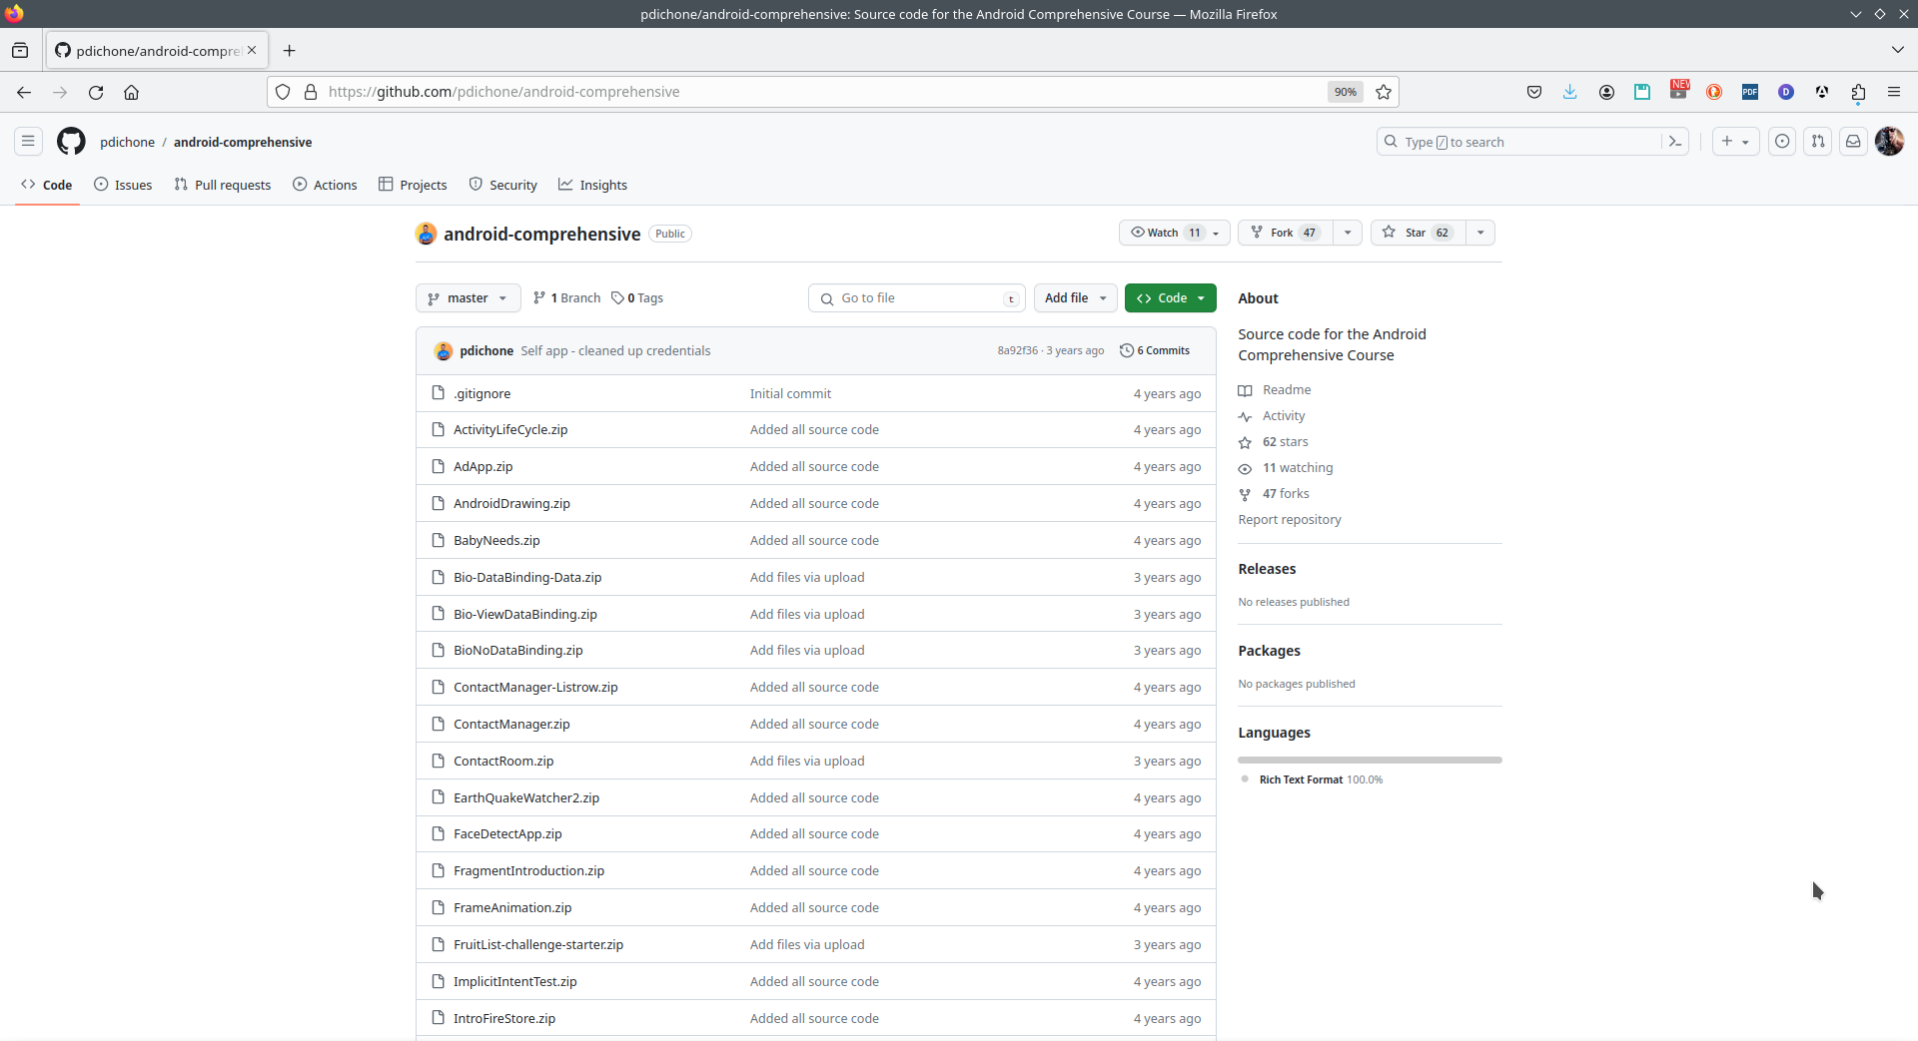View the 6 Commits history
1918x1041 pixels.
1155,351
